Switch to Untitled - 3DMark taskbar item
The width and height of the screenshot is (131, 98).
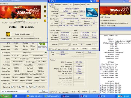[34, 96]
